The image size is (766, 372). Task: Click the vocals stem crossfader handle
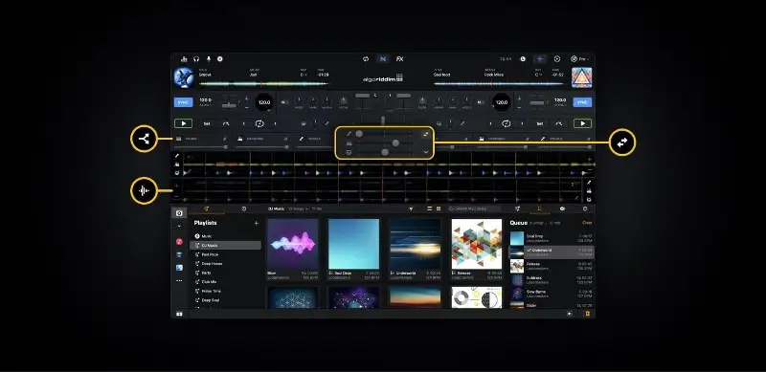[x=359, y=134]
